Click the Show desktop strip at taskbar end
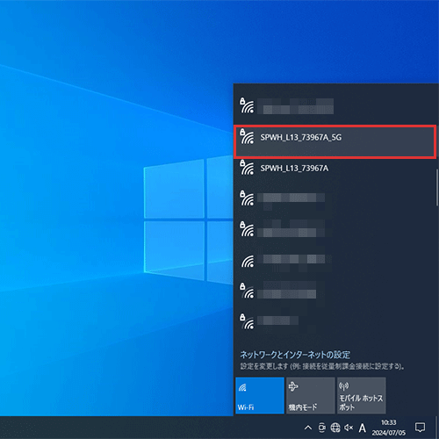 point(437,428)
